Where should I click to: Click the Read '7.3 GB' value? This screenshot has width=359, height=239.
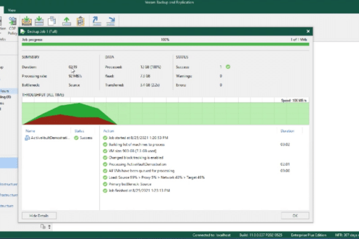[145, 76]
